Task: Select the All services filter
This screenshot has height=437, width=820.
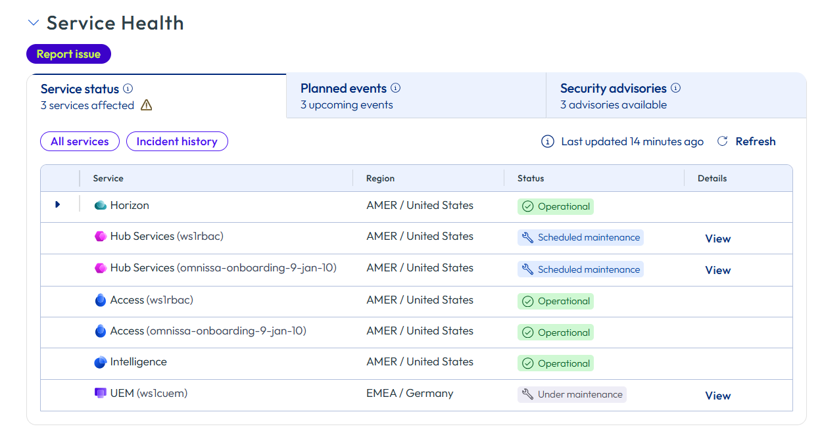Action: (x=80, y=141)
